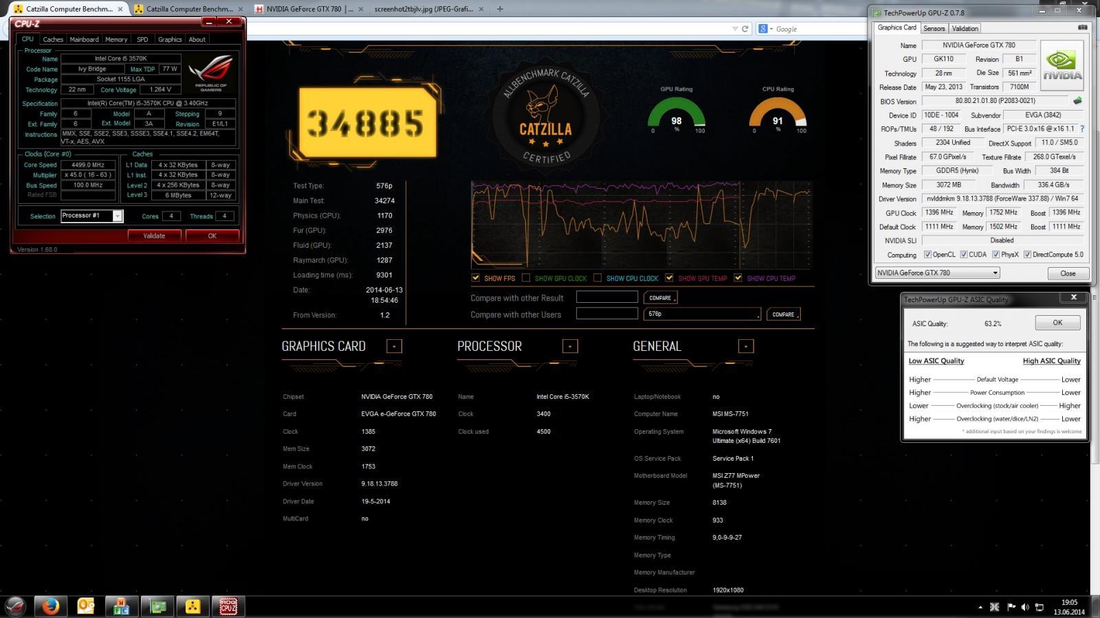Click the GPU-Z graphics card taskbar icon
This screenshot has width=1100, height=618.
[157, 607]
